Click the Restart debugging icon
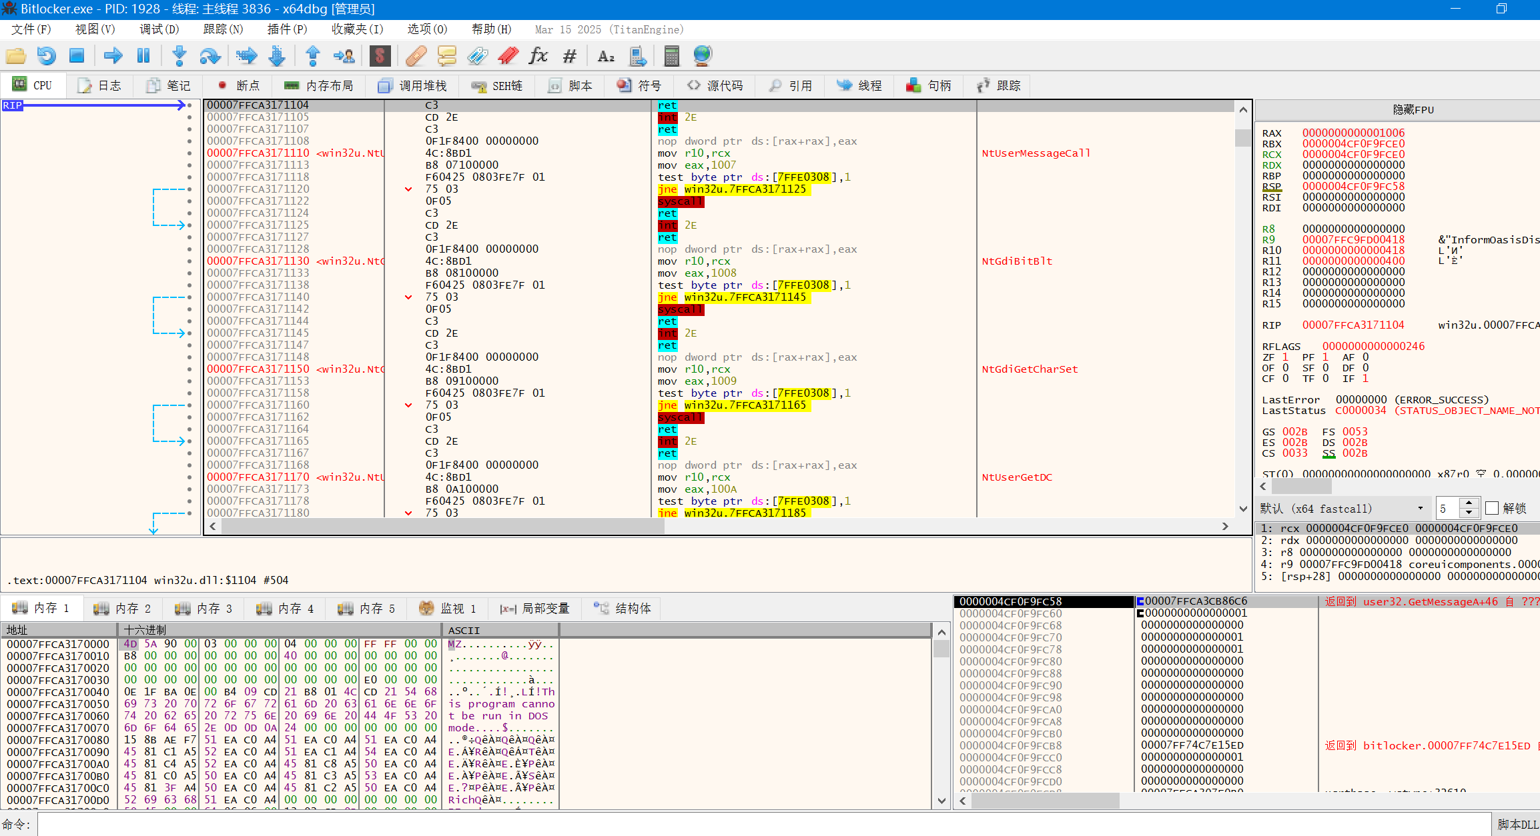 (x=46, y=56)
